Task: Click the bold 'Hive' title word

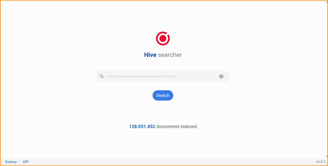Action: (150, 55)
